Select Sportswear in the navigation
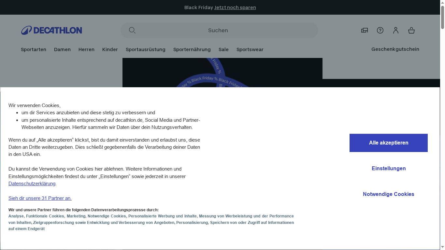 [250, 49]
